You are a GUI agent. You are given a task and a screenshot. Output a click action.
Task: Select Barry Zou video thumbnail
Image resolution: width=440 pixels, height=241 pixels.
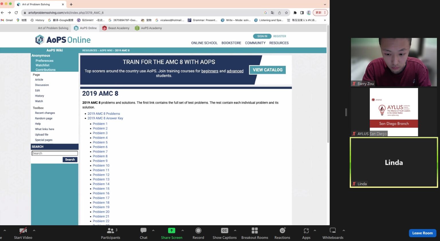click(x=394, y=62)
